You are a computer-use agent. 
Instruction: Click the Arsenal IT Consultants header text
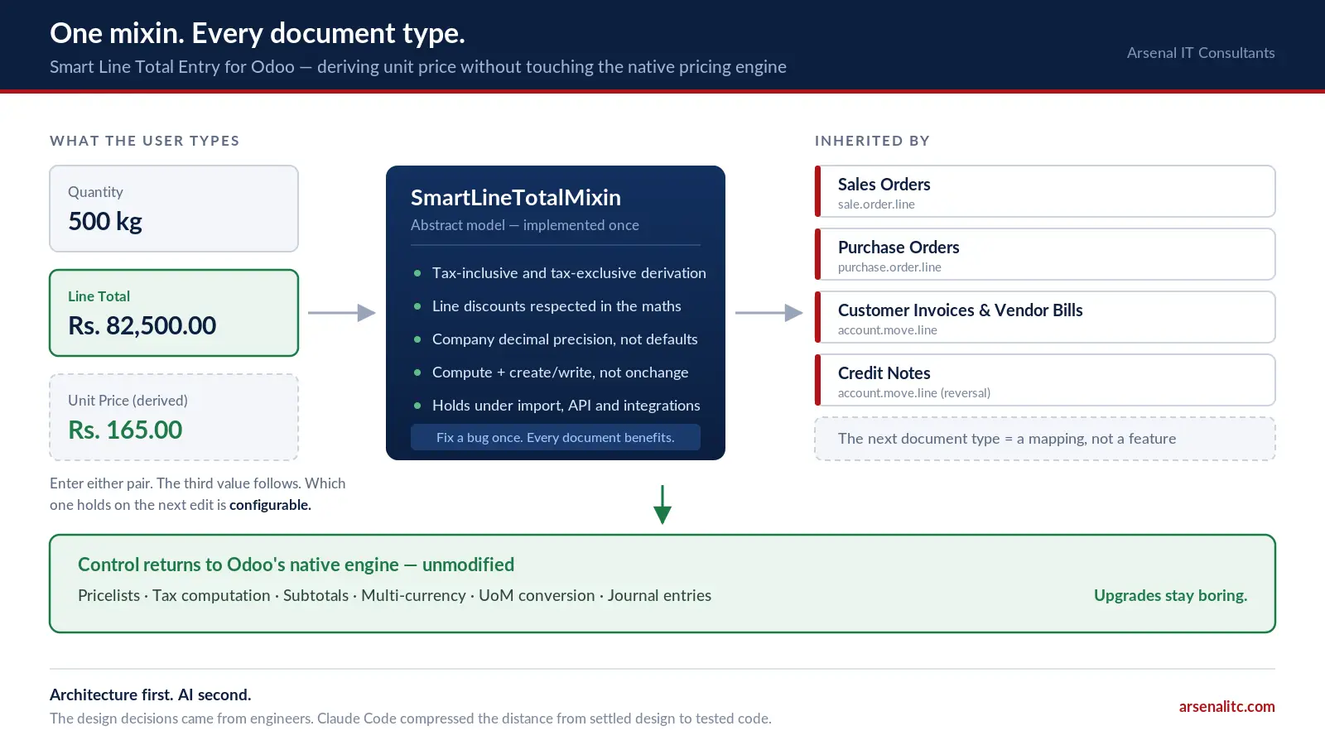point(1201,53)
